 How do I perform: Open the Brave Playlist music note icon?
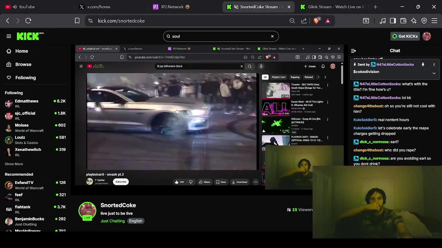pyautogui.click(x=383, y=21)
